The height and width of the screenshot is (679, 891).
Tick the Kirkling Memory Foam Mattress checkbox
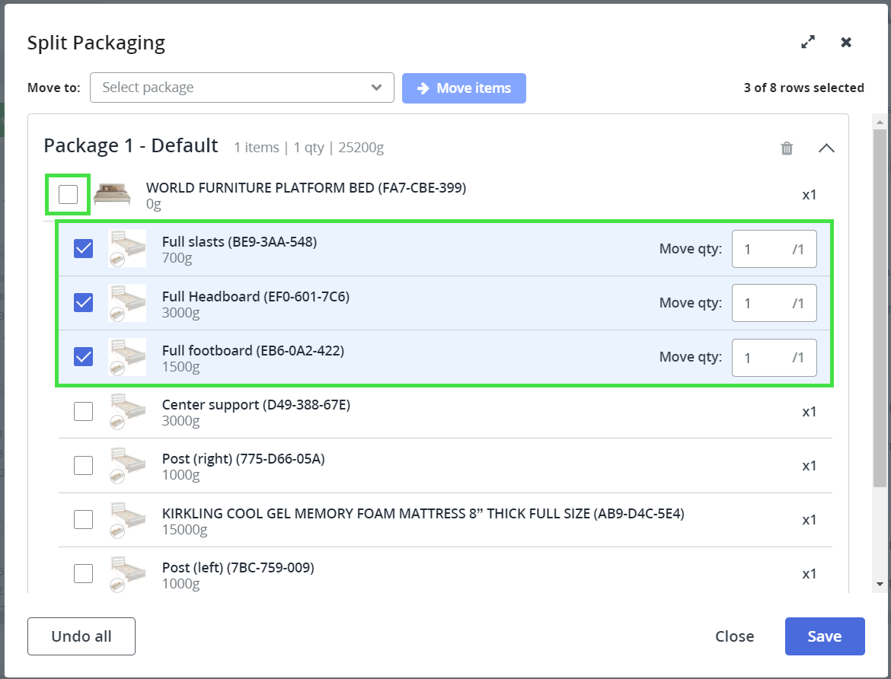[84, 520]
